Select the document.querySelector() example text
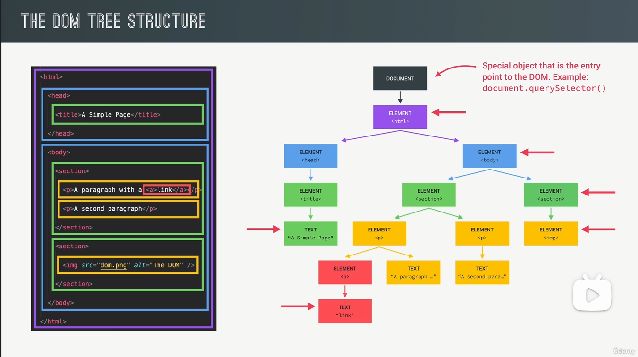Screen dimensions: 638x357 [x=543, y=88]
